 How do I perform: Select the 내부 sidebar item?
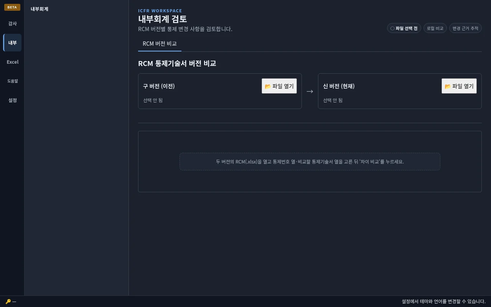click(12, 43)
